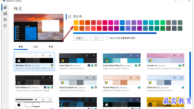Open the about info sidebar icon

pyautogui.click(x=5, y=26)
